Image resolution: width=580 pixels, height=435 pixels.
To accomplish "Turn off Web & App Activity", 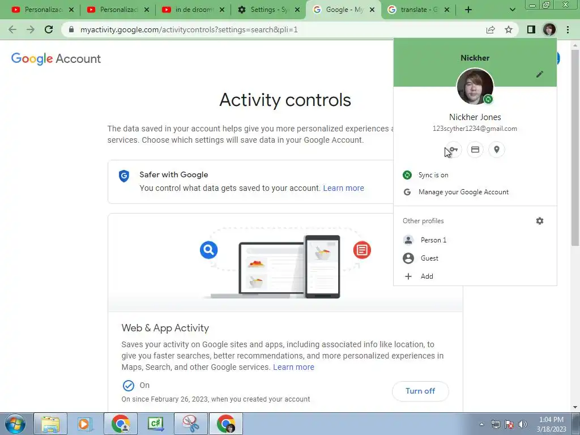I will click(x=420, y=391).
